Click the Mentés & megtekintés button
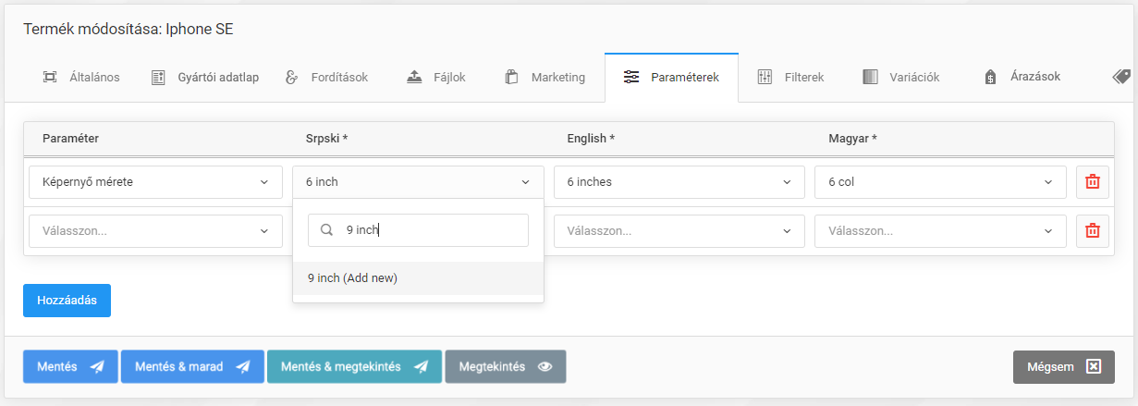 [354, 366]
